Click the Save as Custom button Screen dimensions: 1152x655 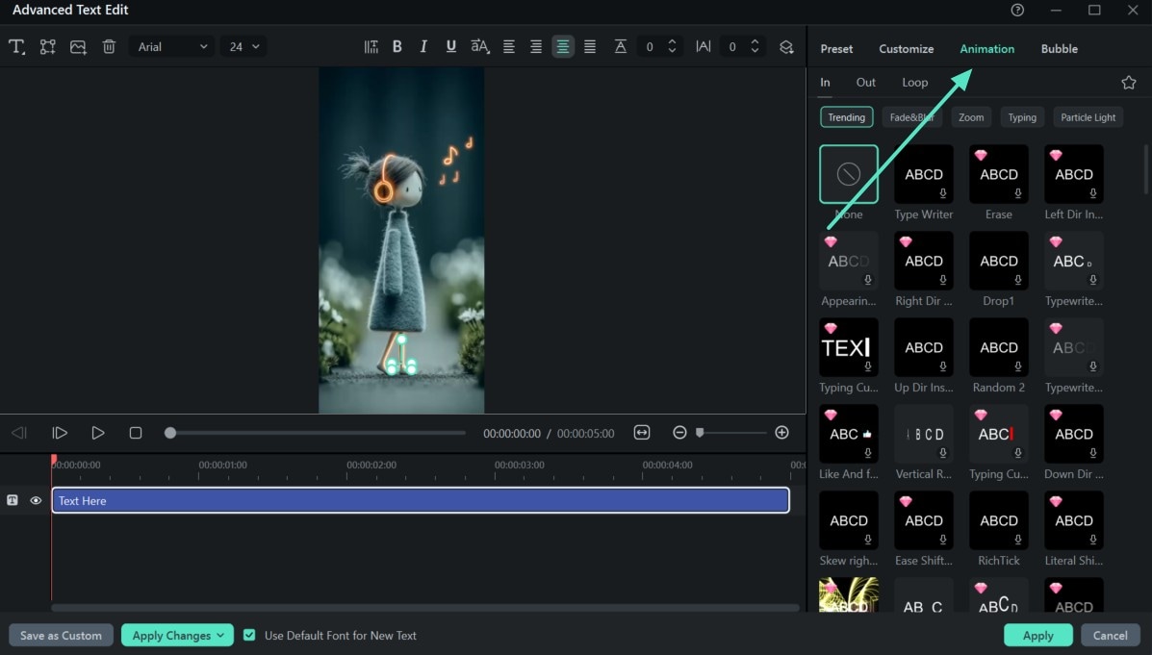pyautogui.click(x=61, y=635)
